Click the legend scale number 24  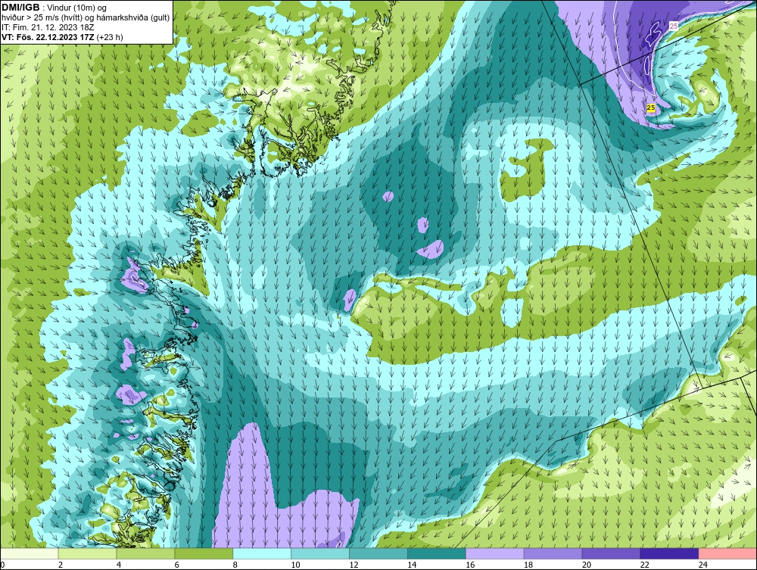click(703, 565)
